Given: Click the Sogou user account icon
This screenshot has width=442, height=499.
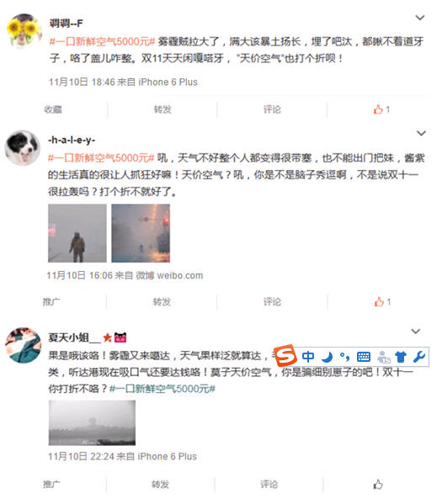Looking at the screenshot, I should (x=384, y=357).
